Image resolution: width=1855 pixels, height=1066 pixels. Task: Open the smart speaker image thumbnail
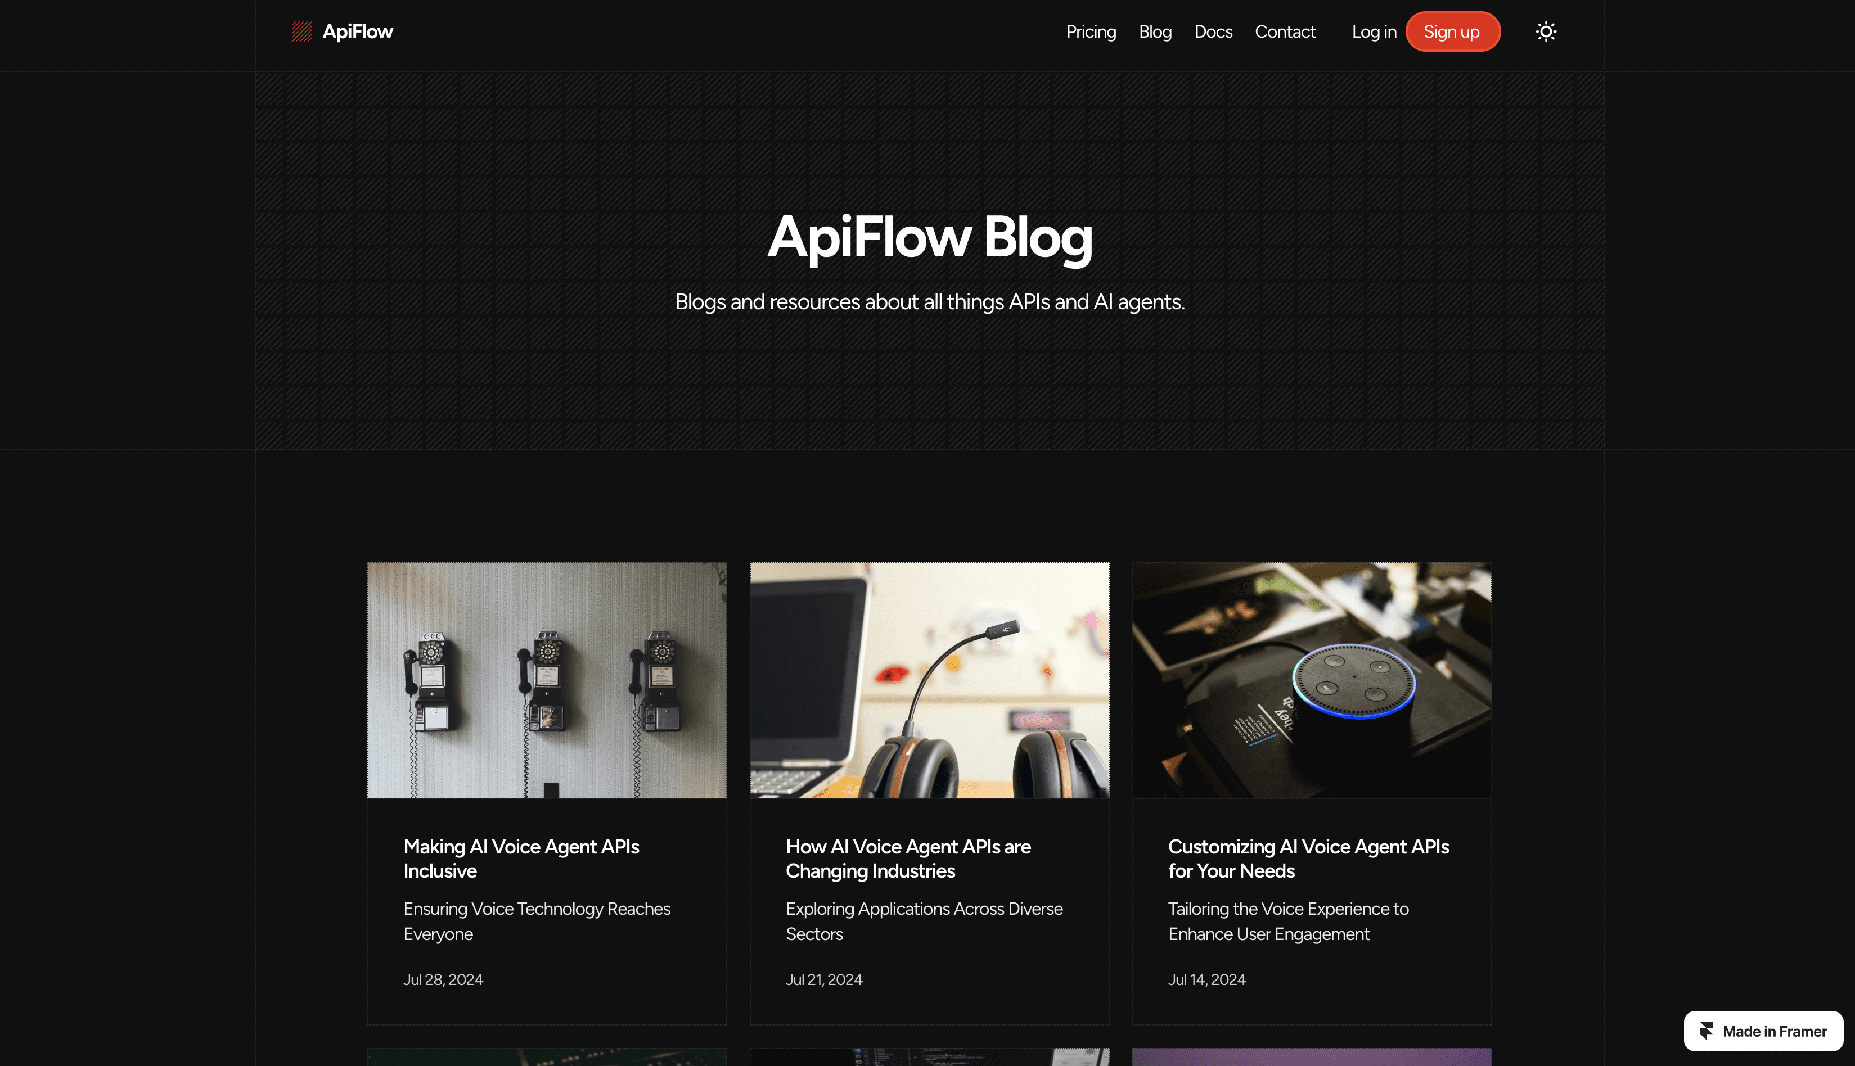[1311, 679]
